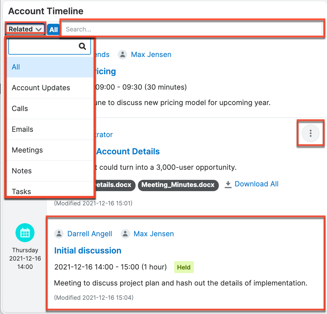Toggle the blue All filter button
This screenshot has width=327, height=314.
click(53, 29)
